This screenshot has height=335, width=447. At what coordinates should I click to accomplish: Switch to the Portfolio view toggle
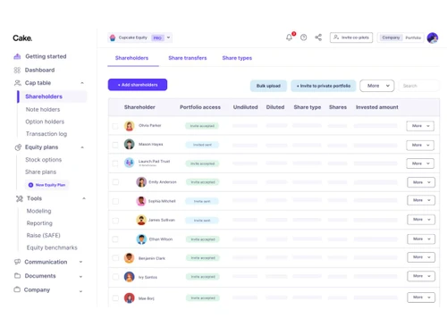click(x=413, y=38)
